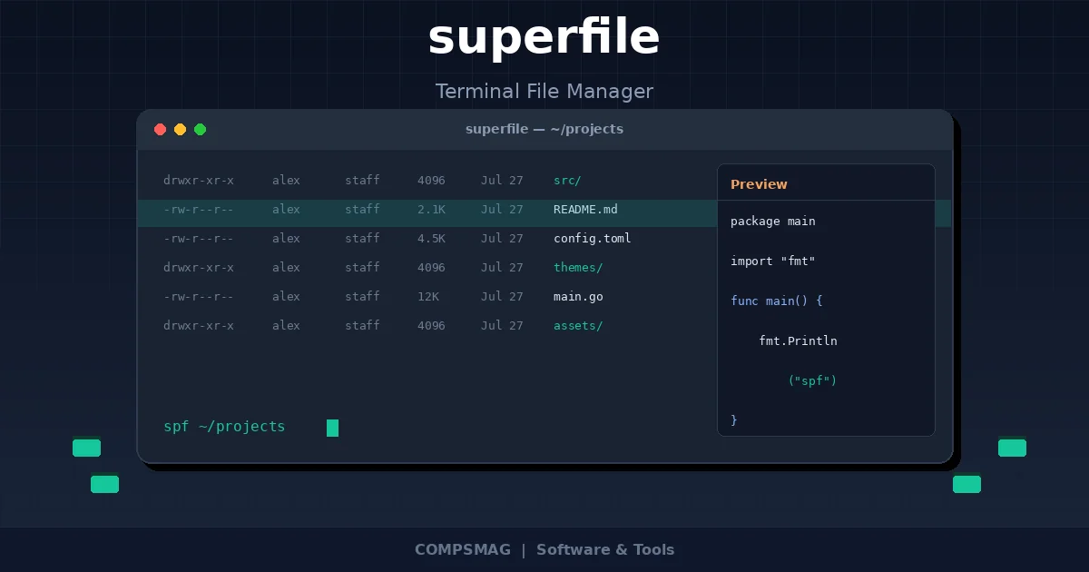Click the 4096 size in the themes/ row
Viewport: 1089px width, 572px height.
coord(431,268)
